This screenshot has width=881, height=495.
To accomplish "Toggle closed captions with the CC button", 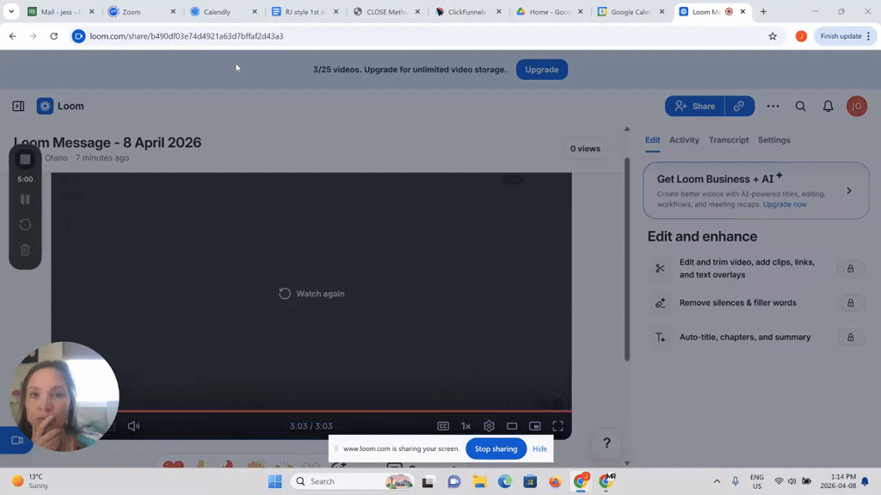I will (443, 425).
